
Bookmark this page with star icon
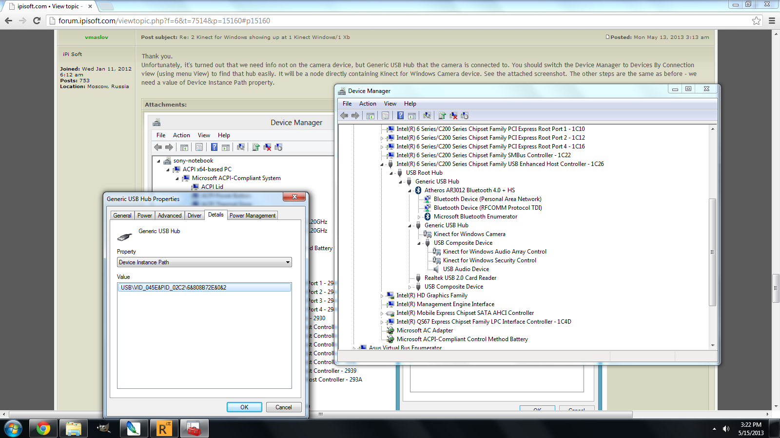(x=756, y=20)
